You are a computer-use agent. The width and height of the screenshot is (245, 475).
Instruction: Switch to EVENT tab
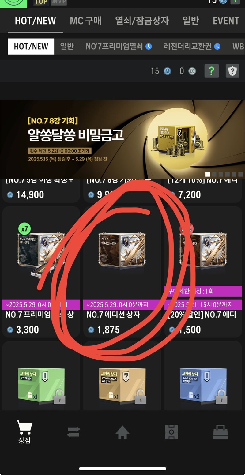[x=226, y=21]
